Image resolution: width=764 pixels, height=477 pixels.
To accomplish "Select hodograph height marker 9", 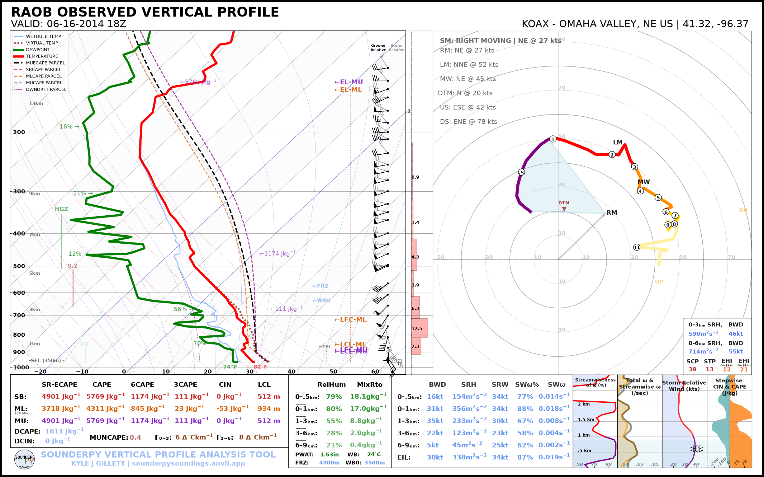I will tap(668, 225).
